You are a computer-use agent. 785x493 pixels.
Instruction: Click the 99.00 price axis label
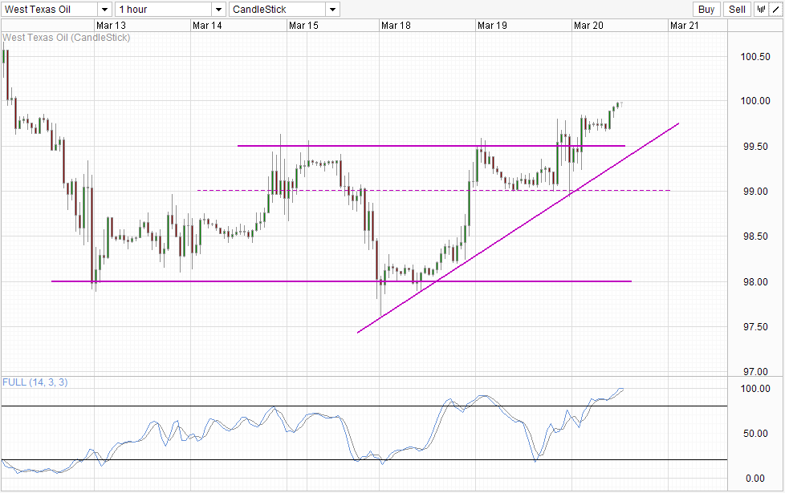tap(755, 192)
